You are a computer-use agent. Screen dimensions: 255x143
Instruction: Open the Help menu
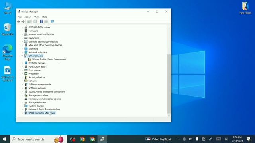45,17
